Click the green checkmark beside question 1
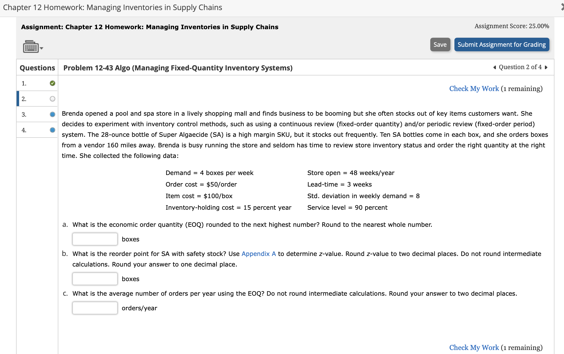The width and height of the screenshot is (564, 354). pyautogui.click(x=52, y=83)
